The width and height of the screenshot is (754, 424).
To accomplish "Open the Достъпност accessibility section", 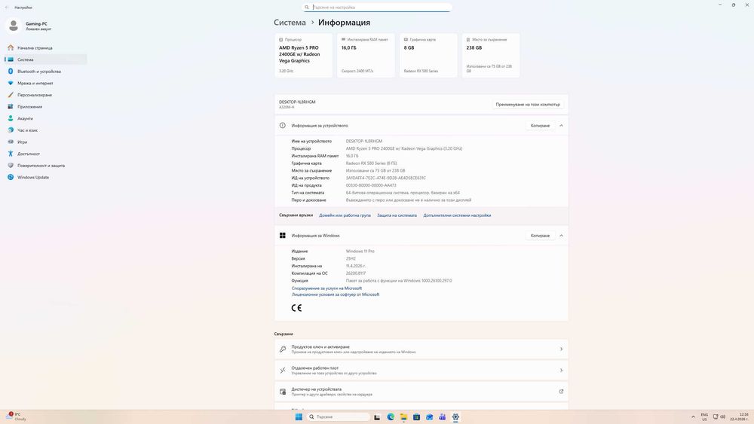I will [x=29, y=154].
